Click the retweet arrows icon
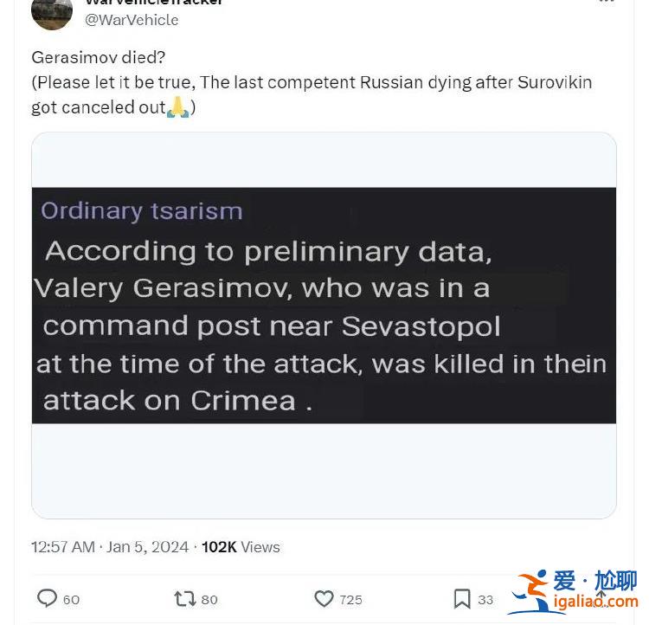 [184, 598]
